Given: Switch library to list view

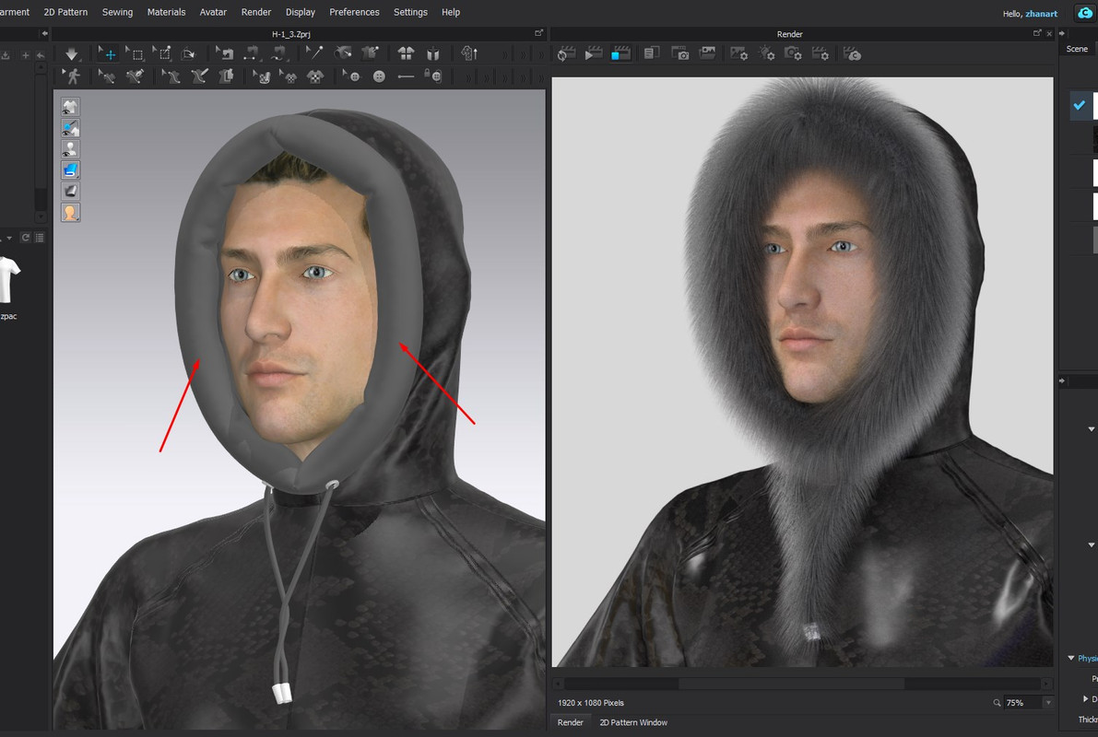Looking at the screenshot, I should (40, 238).
